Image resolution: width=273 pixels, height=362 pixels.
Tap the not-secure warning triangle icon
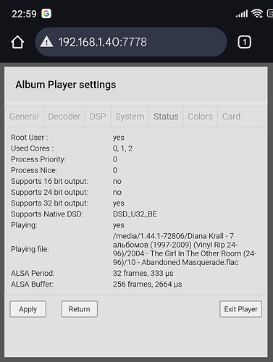coord(46,42)
